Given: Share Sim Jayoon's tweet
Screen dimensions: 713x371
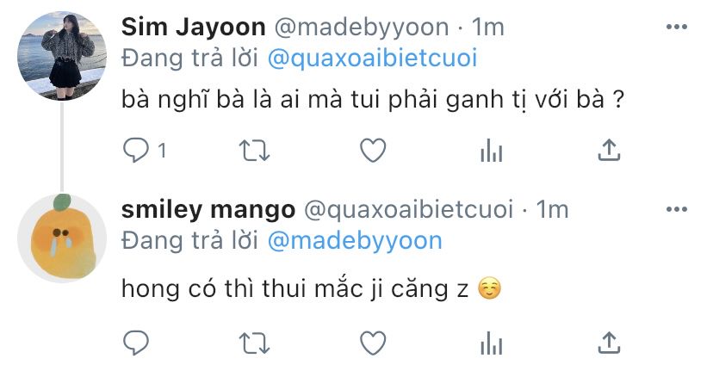Looking at the screenshot, I should point(609,150).
